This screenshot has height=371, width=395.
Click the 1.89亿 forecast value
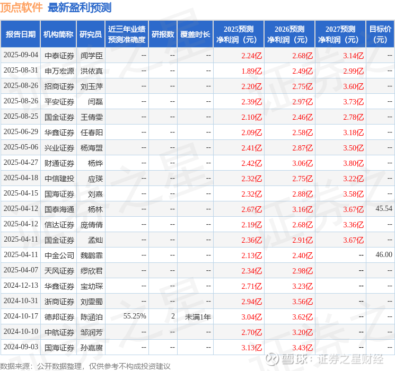point(252,71)
